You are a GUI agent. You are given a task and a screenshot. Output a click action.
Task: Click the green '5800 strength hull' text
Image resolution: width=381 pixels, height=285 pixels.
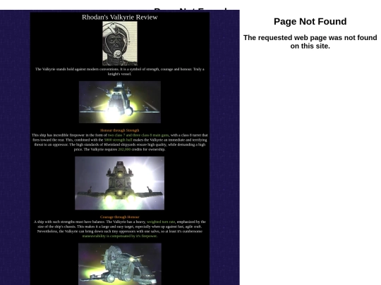coord(118,140)
